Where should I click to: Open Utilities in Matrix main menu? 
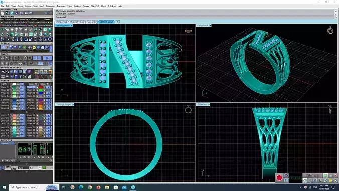pos(15,19)
